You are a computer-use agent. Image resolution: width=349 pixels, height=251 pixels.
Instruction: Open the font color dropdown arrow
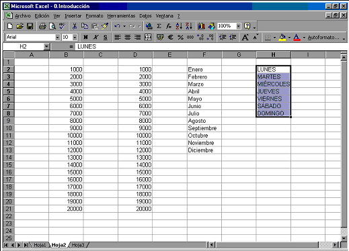pyautogui.click(x=304, y=37)
